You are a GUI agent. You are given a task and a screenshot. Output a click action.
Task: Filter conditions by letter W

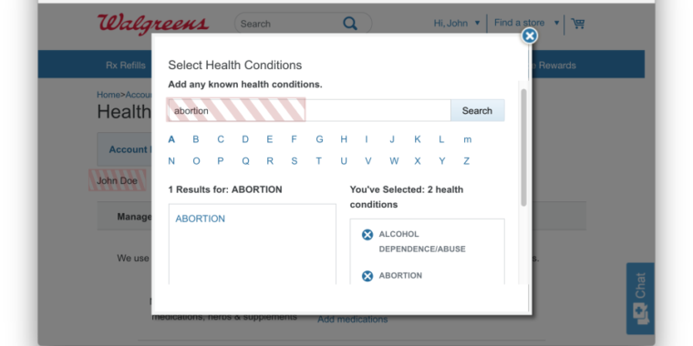point(394,161)
